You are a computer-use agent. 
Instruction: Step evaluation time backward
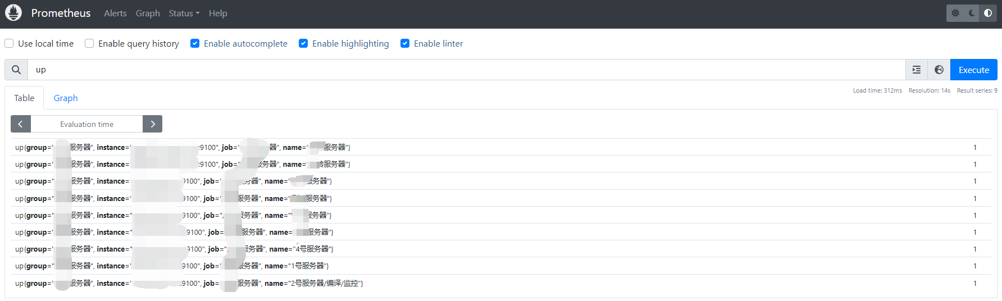pyautogui.click(x=21, y=124)
